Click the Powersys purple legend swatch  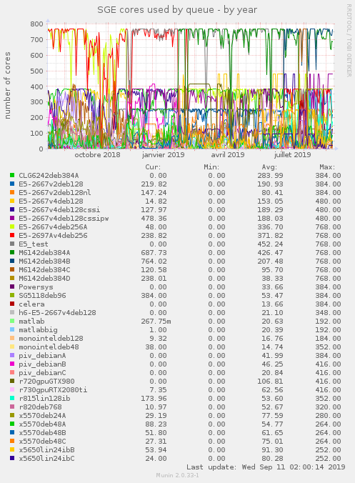(x=12, y=287)
